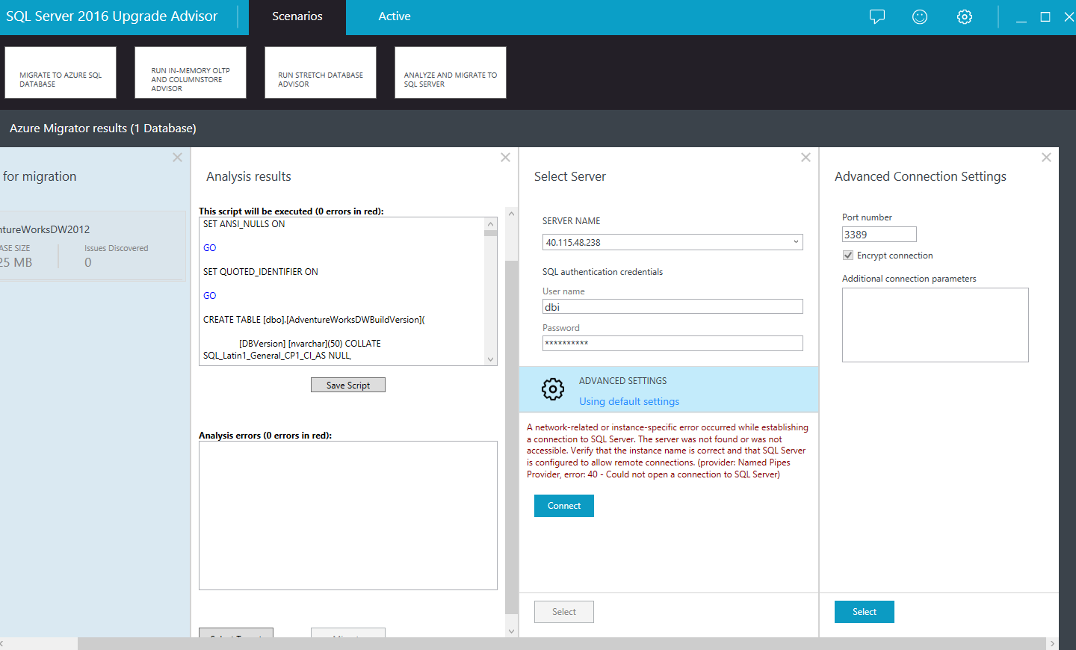Close the Analysis results panel
Viewport: 1076px width, 650px height.
(505, 158)
